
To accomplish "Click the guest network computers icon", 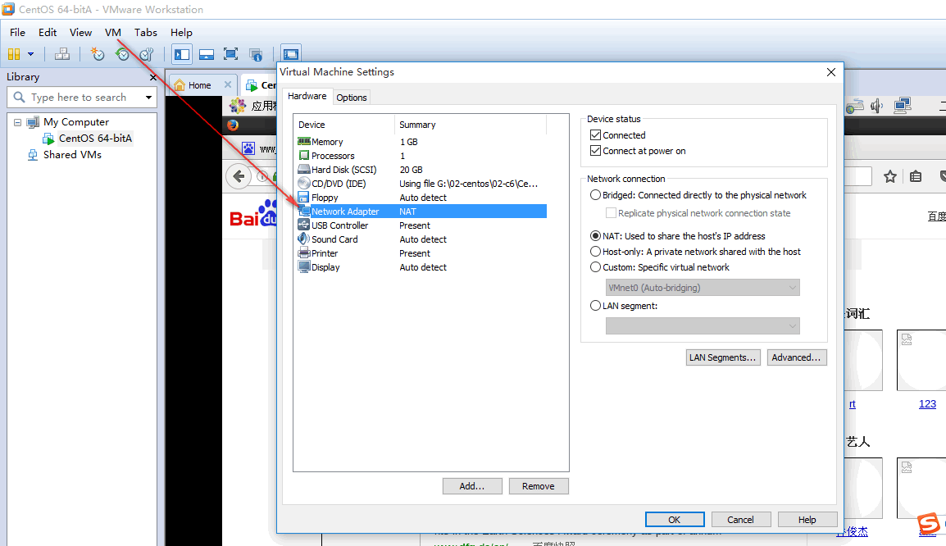I will coord(903,107).
